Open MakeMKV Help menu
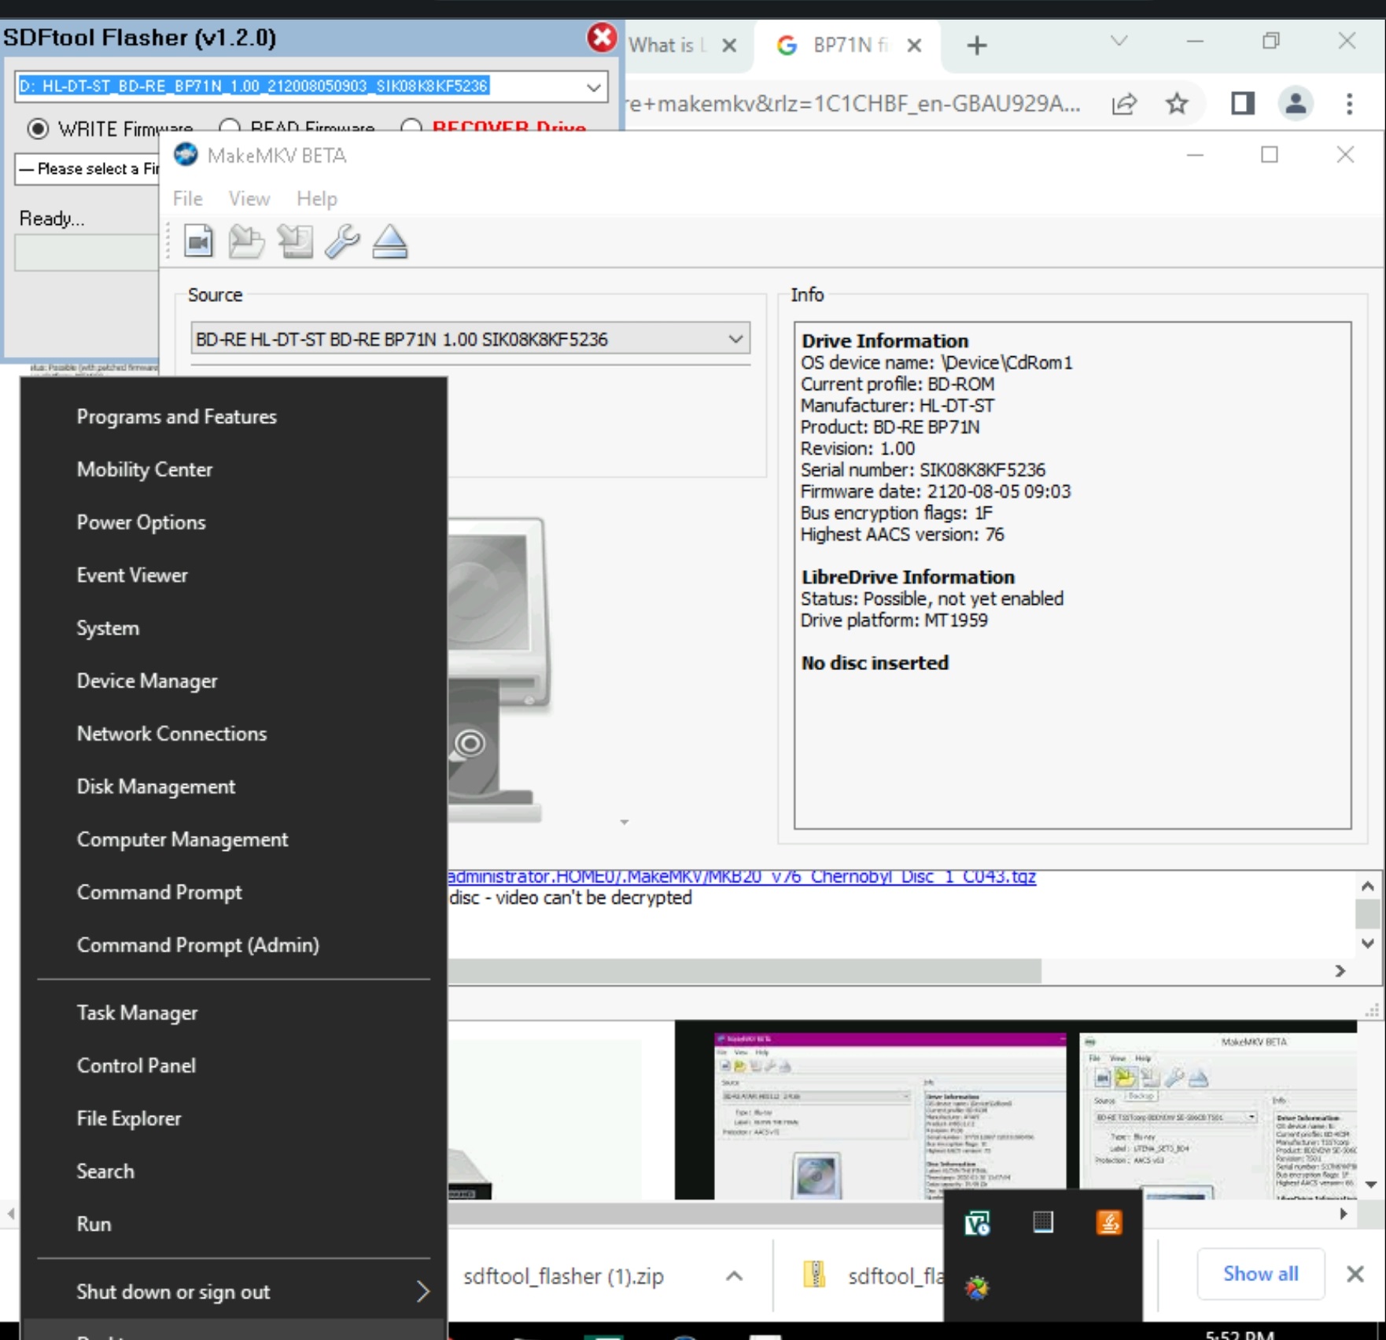The width and height of the screenshot is (1386, 1340). click(317, 198)
